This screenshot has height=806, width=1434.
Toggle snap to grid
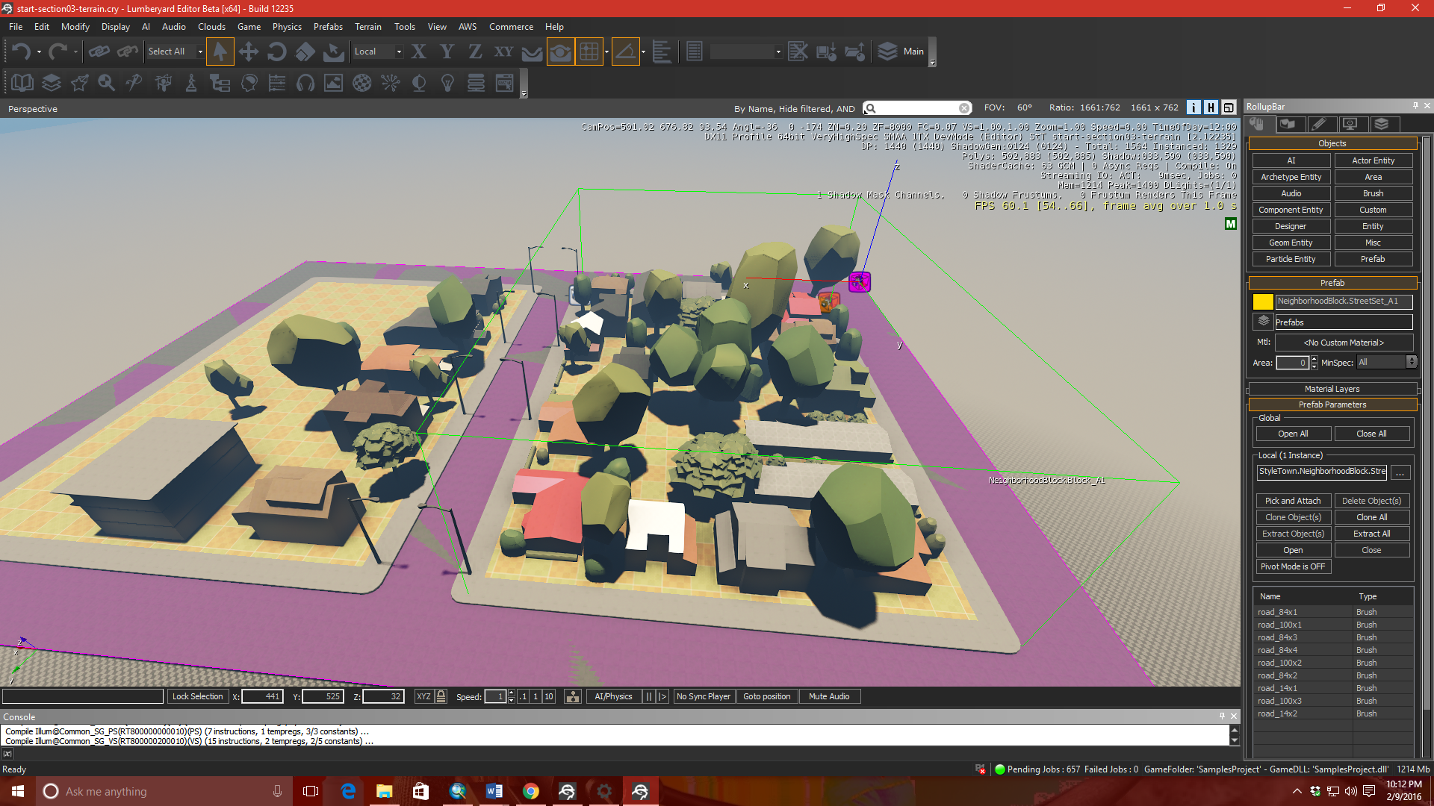pyautogui.click(x=589, y=51)
